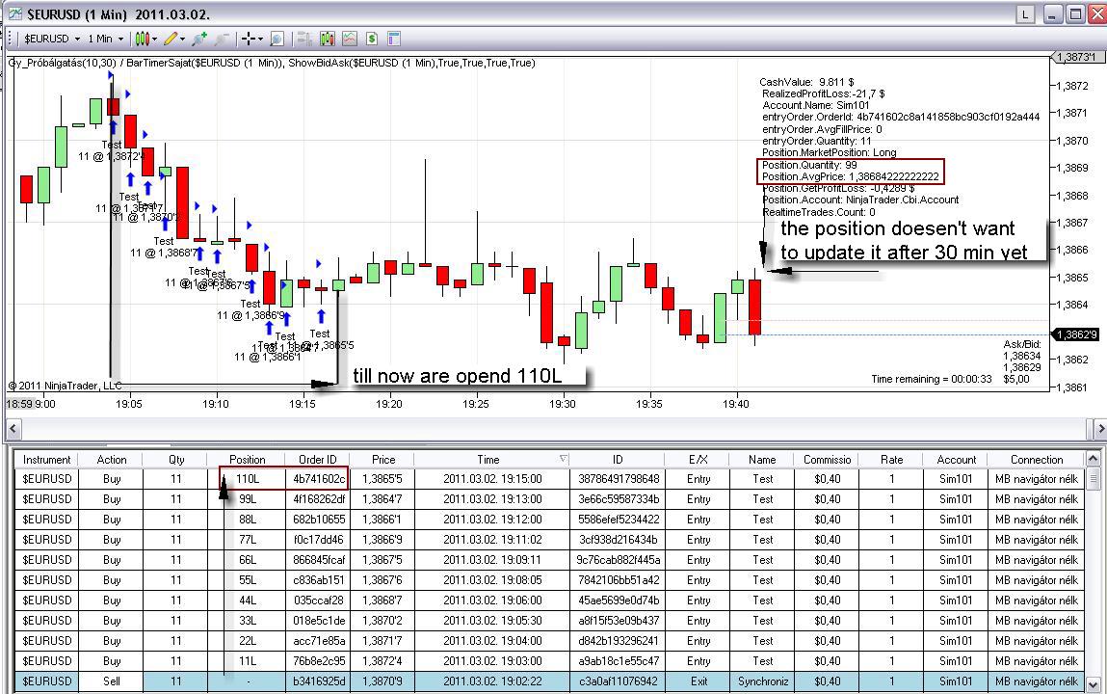Click time 2011.03.02. 19:11:02 cell
This screenshot has width=1107, height=694.
pos(492,540)
